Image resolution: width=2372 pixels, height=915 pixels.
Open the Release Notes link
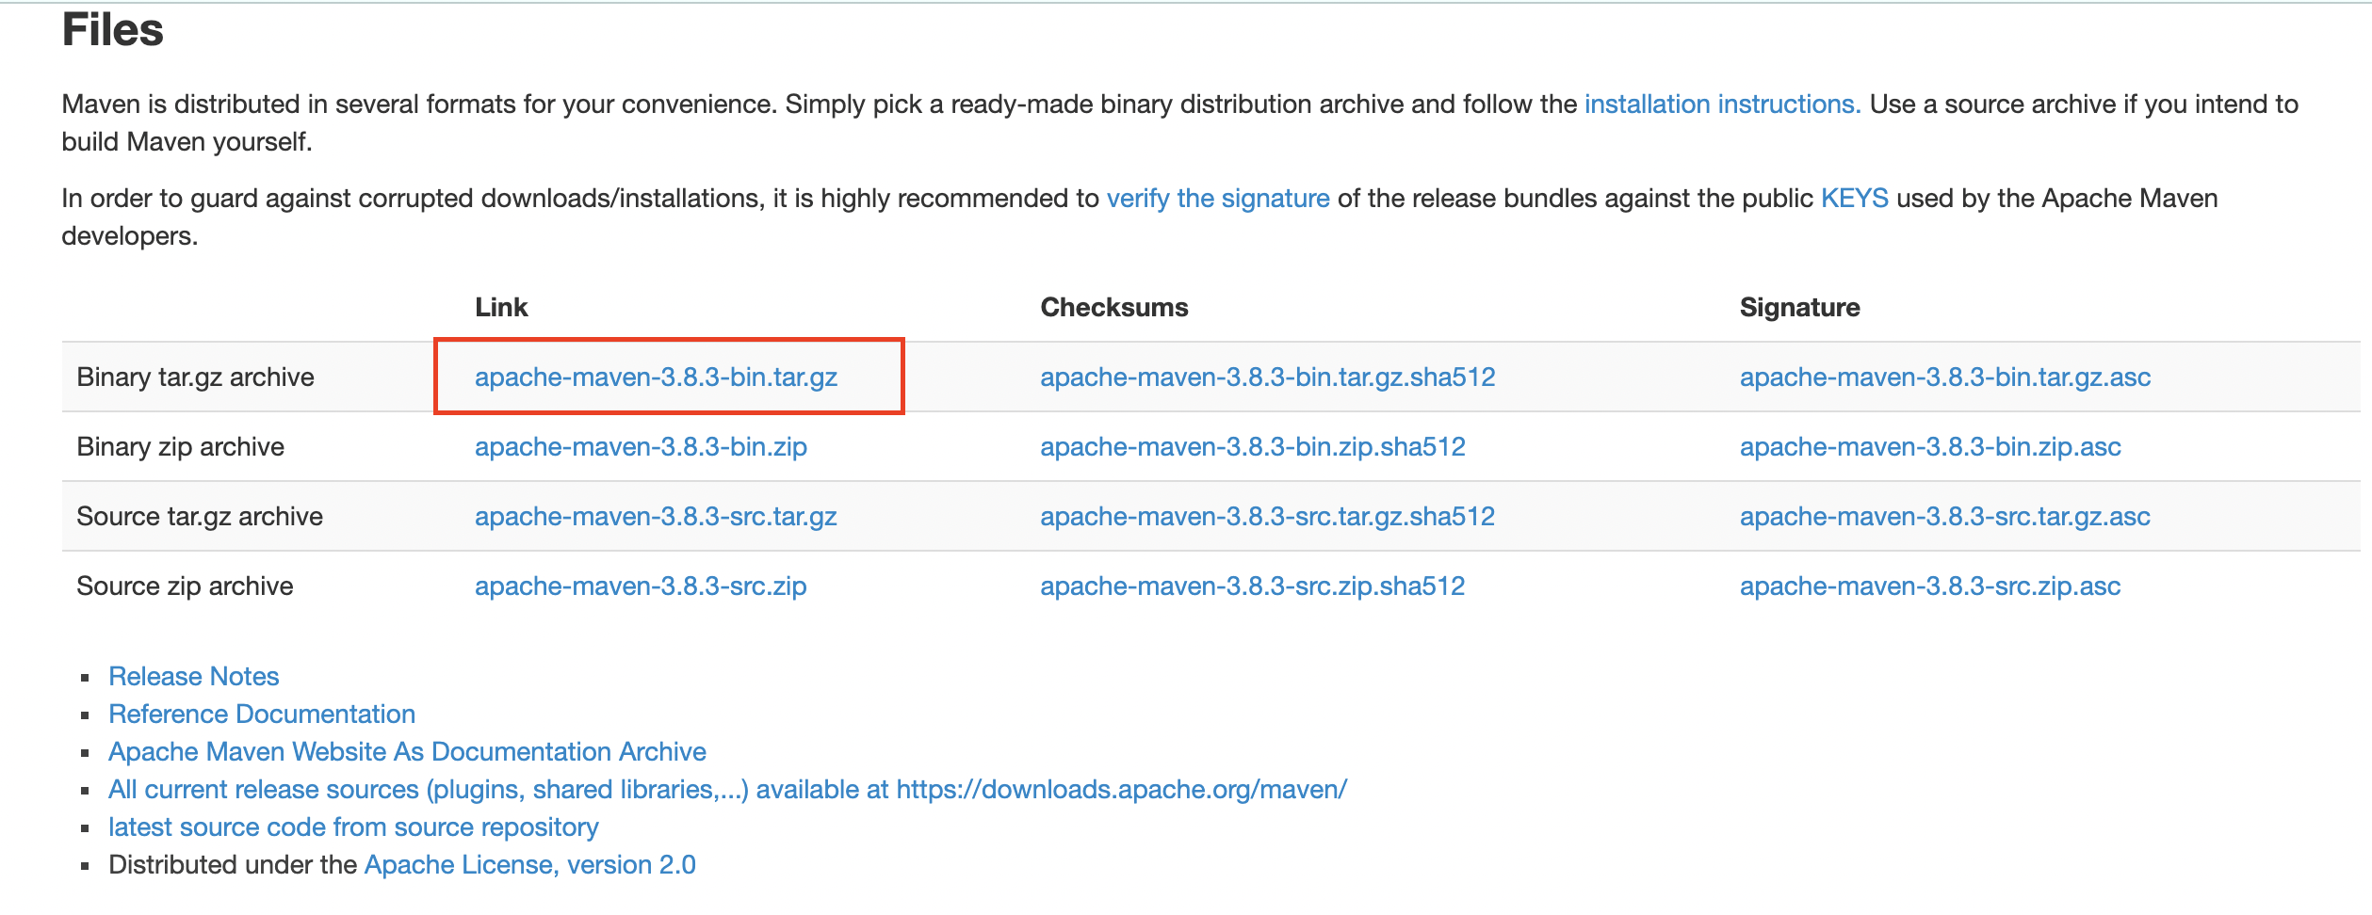pos(194,677)
